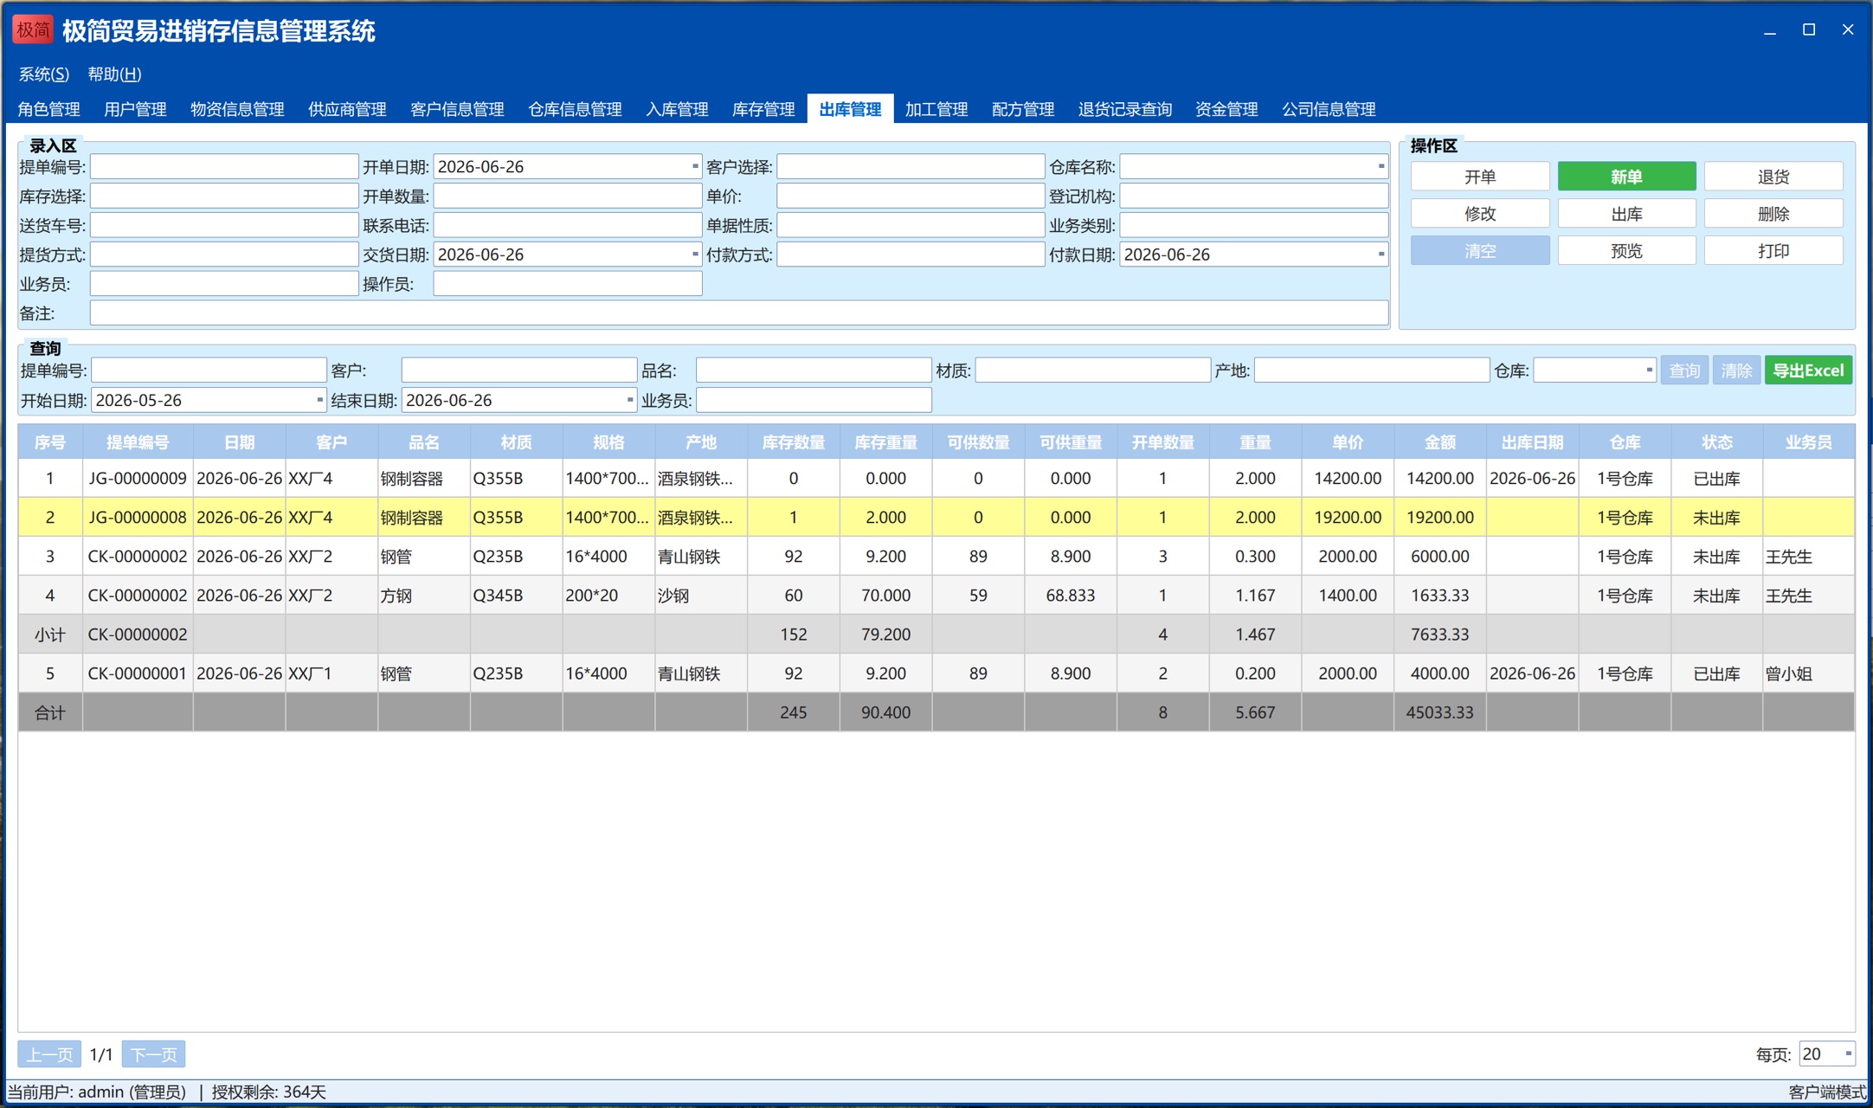Expand the 每页 page size dropdown
The image size is (1873, 1108).
[x=1848, y=1054]
